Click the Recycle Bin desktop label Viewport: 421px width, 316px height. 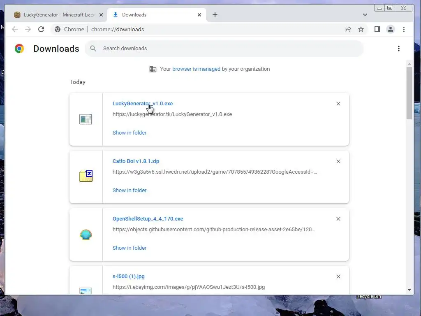click(369, 296)
